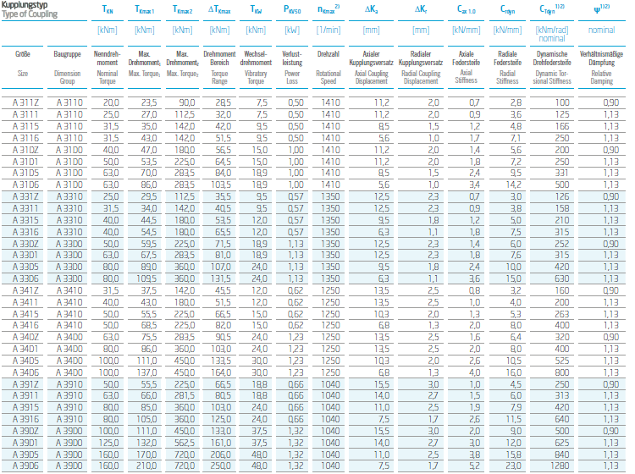Click the 'Type of Coupling' subtitle
The image size is (635, 474).
(30, 14)
